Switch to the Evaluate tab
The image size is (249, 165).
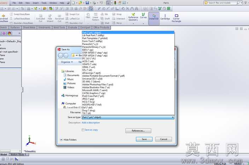[x=73, y=27]
